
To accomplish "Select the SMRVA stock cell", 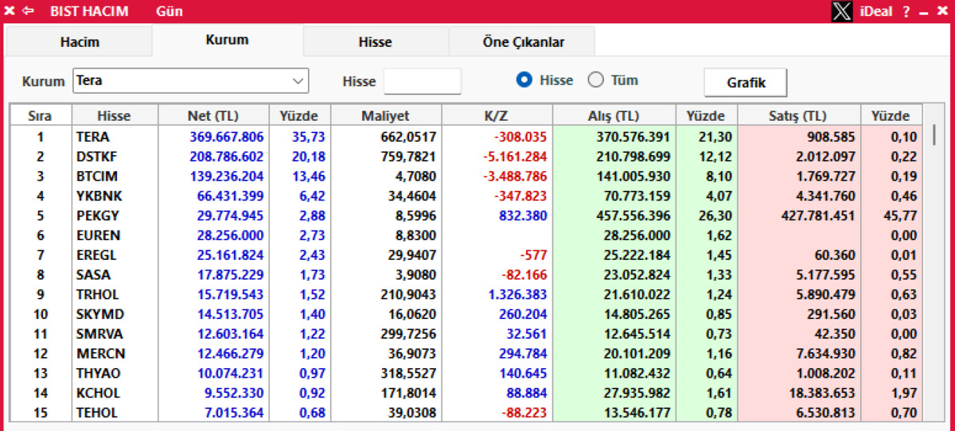I will 114,334.
